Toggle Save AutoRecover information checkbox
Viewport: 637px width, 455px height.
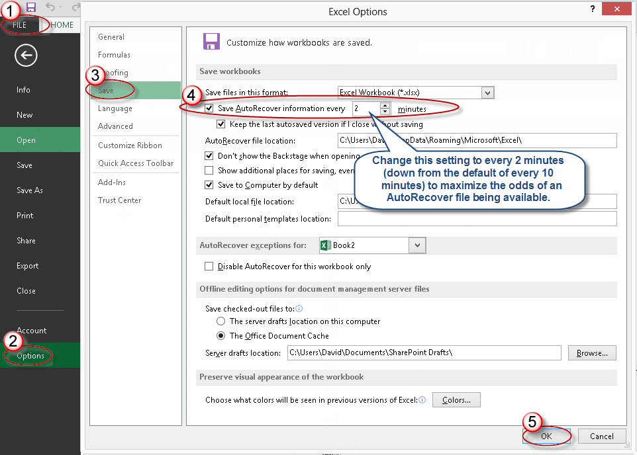point(210,108)
